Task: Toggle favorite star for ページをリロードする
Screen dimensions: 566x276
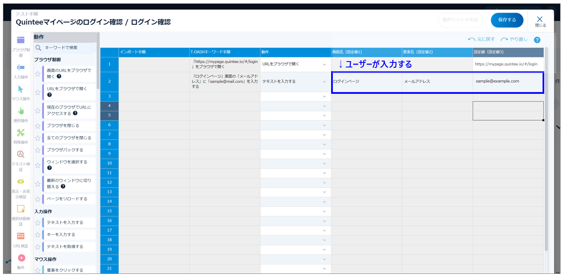Action: [38, 199]
